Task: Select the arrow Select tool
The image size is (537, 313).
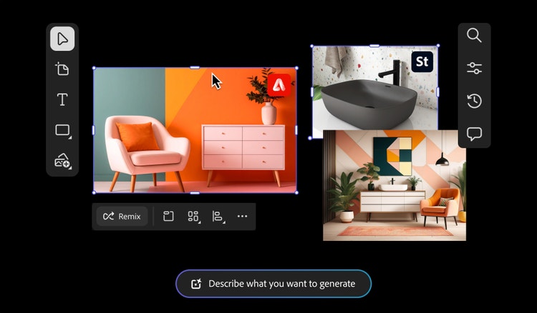Action: (62, 39)
